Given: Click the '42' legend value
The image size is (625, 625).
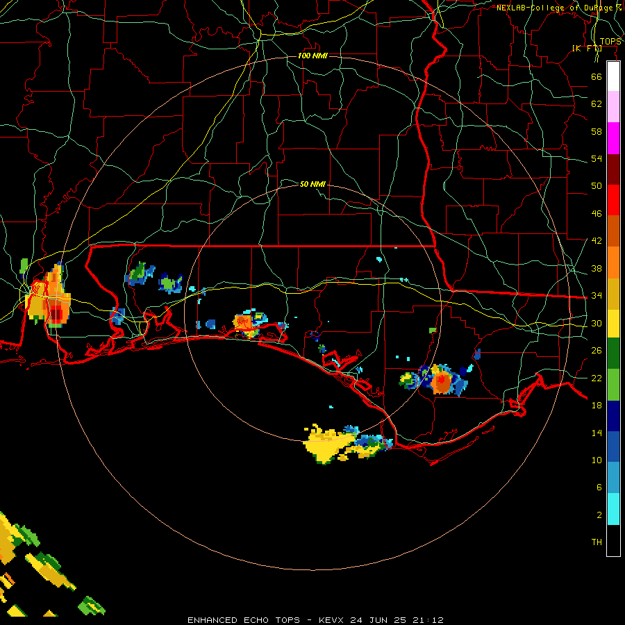Looking at the screenshot, I should pyautogui.click(x=597, y=241).
